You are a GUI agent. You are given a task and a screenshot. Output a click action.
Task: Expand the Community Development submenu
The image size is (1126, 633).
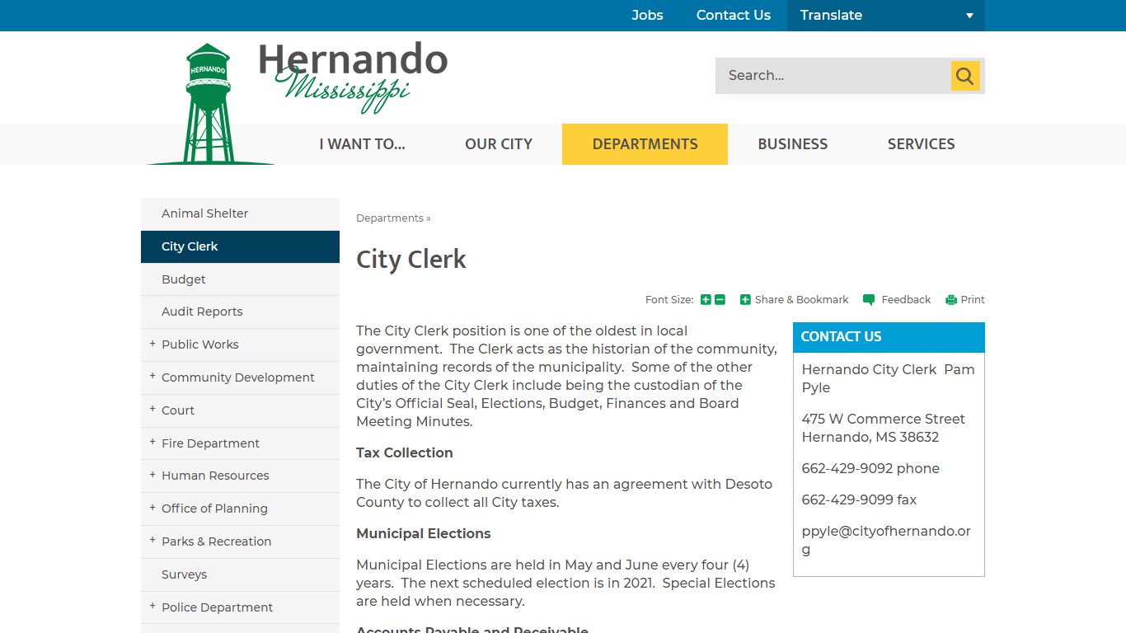152,377
